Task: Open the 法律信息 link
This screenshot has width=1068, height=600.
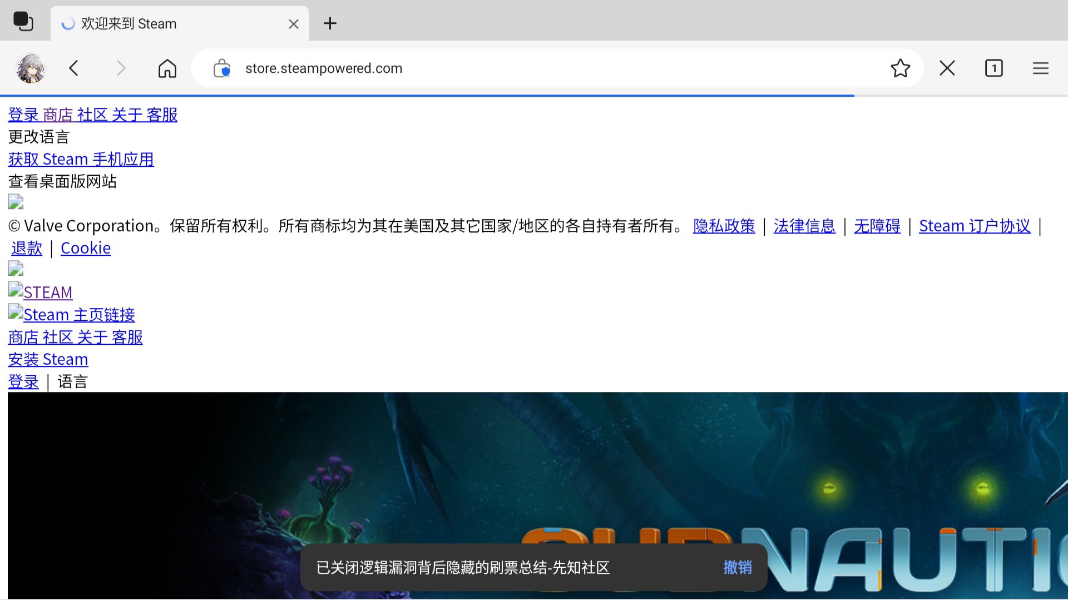Action: click(804, 226)
